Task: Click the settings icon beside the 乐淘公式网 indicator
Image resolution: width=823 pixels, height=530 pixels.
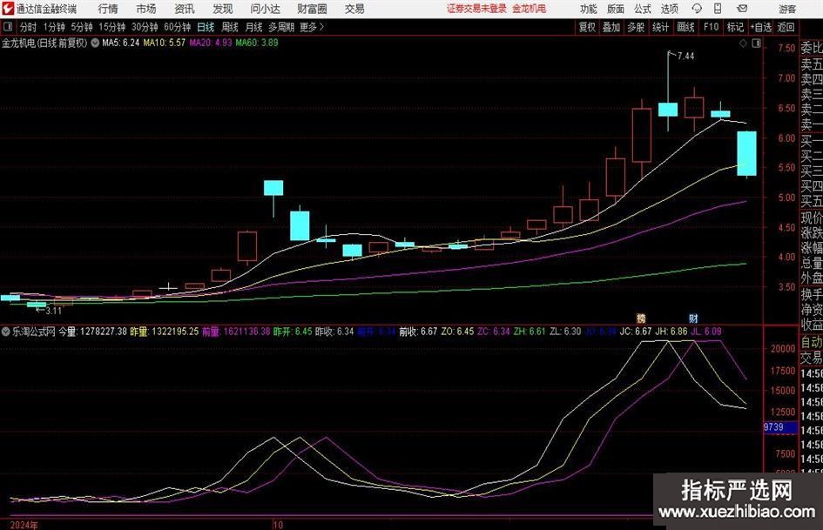Action: (6, 332)
